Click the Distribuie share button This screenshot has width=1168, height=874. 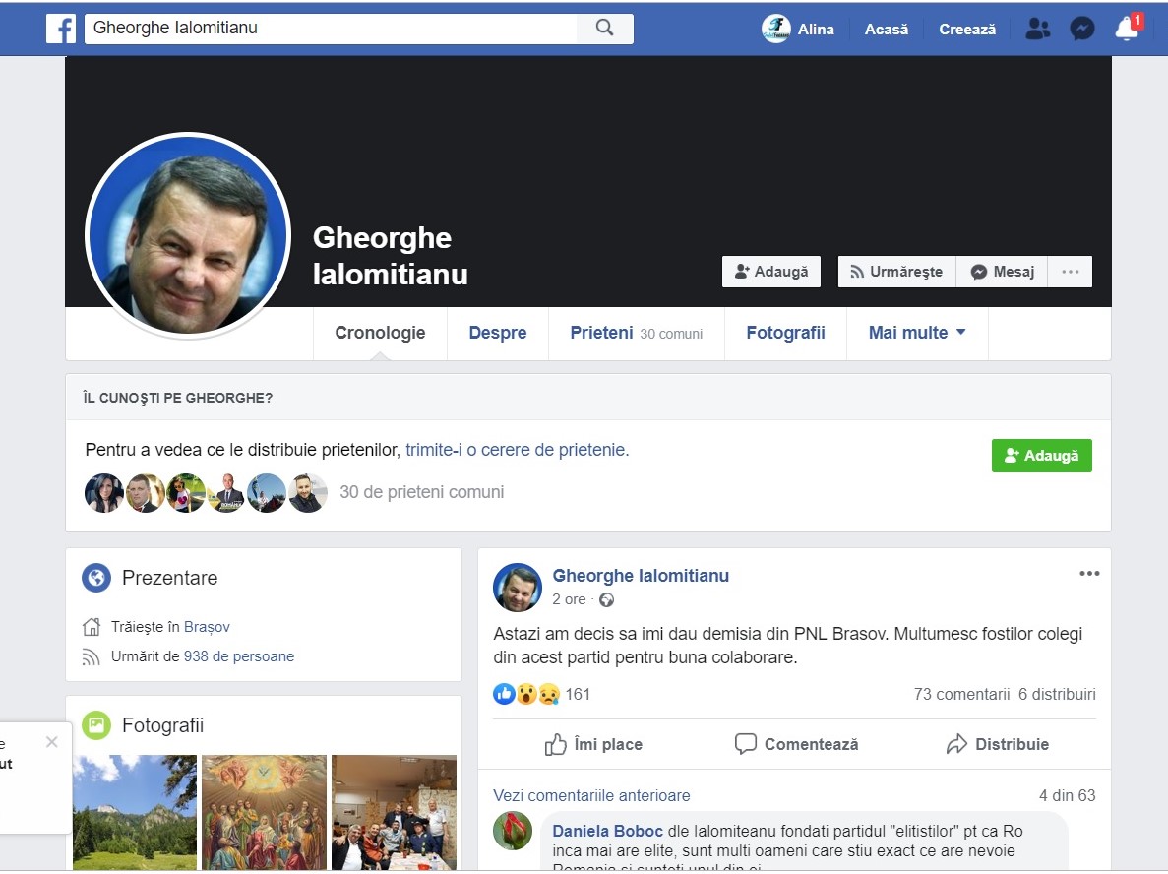tap(998, 744)
